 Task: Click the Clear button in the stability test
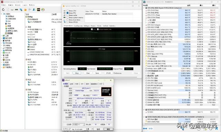[x=88, y=73]
